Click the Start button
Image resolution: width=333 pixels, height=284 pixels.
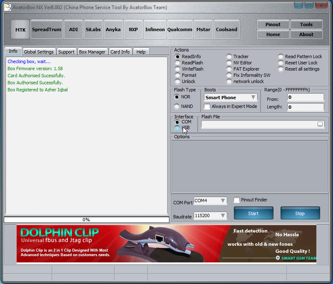tap(253, 213)
